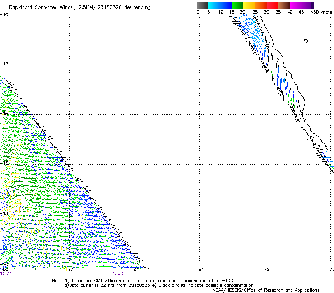The width and height of the screenshot is (334, 293).
Task: Click the cyan 5-10 knots legend swatch
Action: [214, 5]
